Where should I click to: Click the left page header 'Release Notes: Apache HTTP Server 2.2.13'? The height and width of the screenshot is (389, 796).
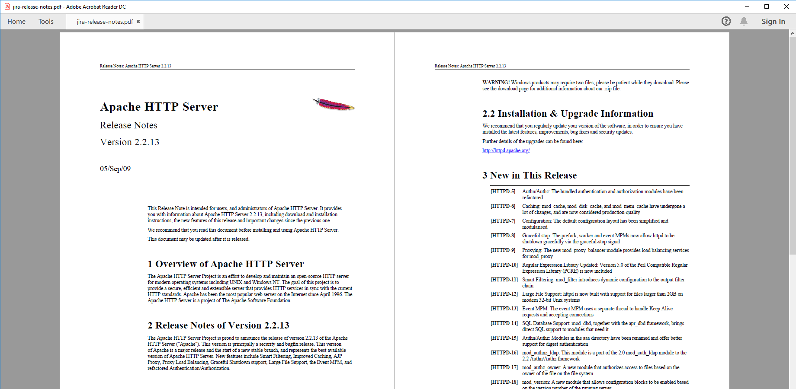135,66
